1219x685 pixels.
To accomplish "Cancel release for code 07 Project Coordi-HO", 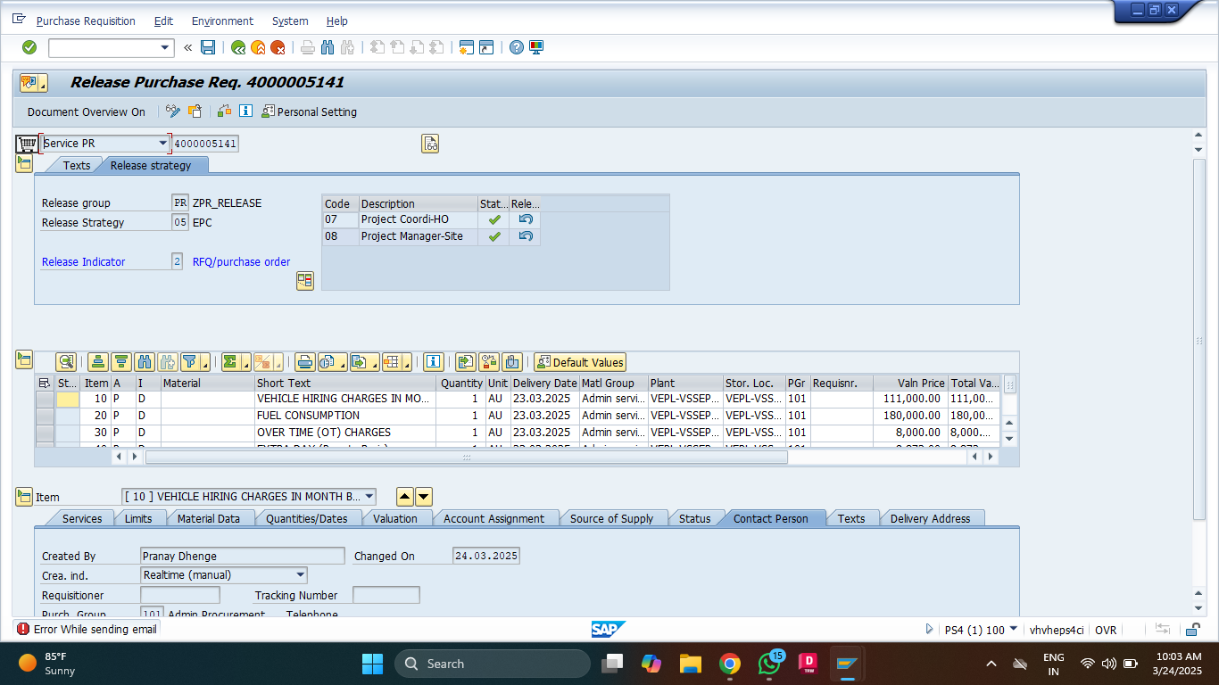I will point(526,219).
